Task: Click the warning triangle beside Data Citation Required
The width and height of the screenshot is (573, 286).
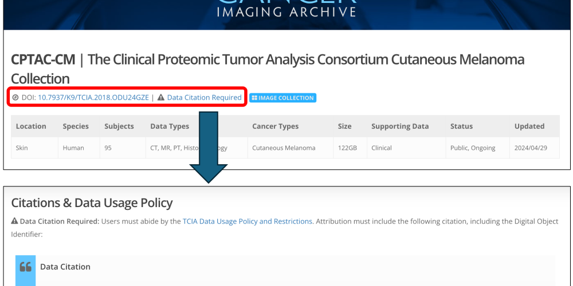Action: coord(161,97)
